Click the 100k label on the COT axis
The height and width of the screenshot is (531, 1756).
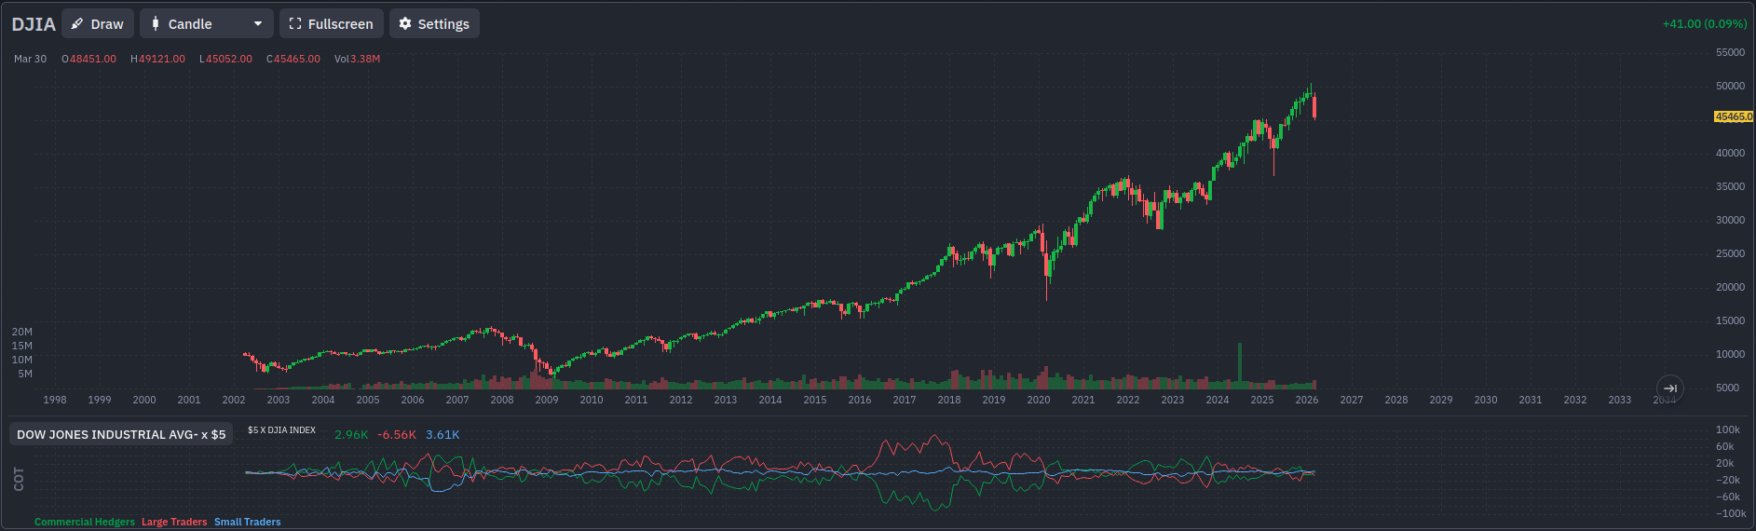click(1728, 429)
